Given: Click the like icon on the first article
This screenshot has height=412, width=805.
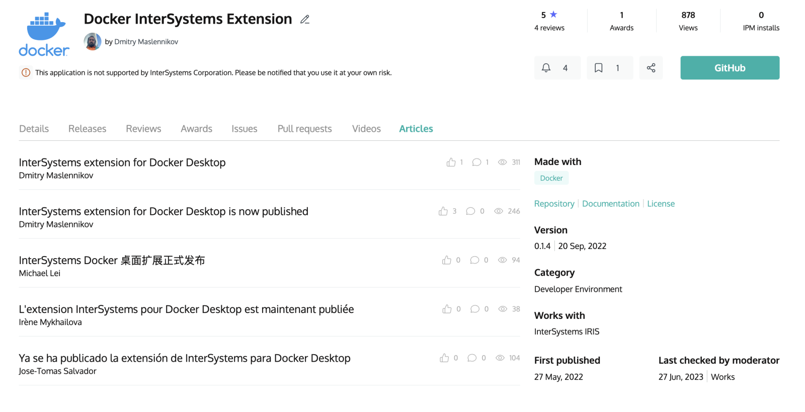Looking at the screenshot, I should coord(451,162).
